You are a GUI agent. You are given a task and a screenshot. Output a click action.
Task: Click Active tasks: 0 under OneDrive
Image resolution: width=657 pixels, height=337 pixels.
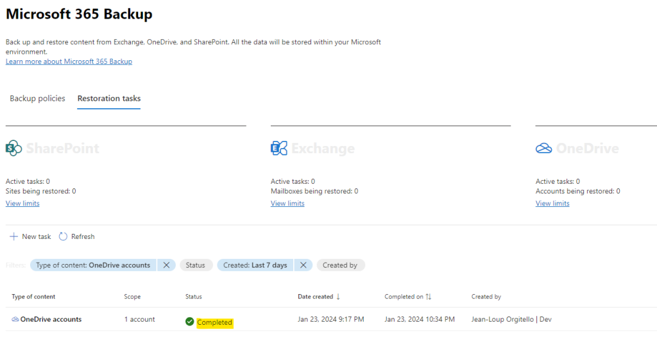pyautogui.click(x=558, y=181)
